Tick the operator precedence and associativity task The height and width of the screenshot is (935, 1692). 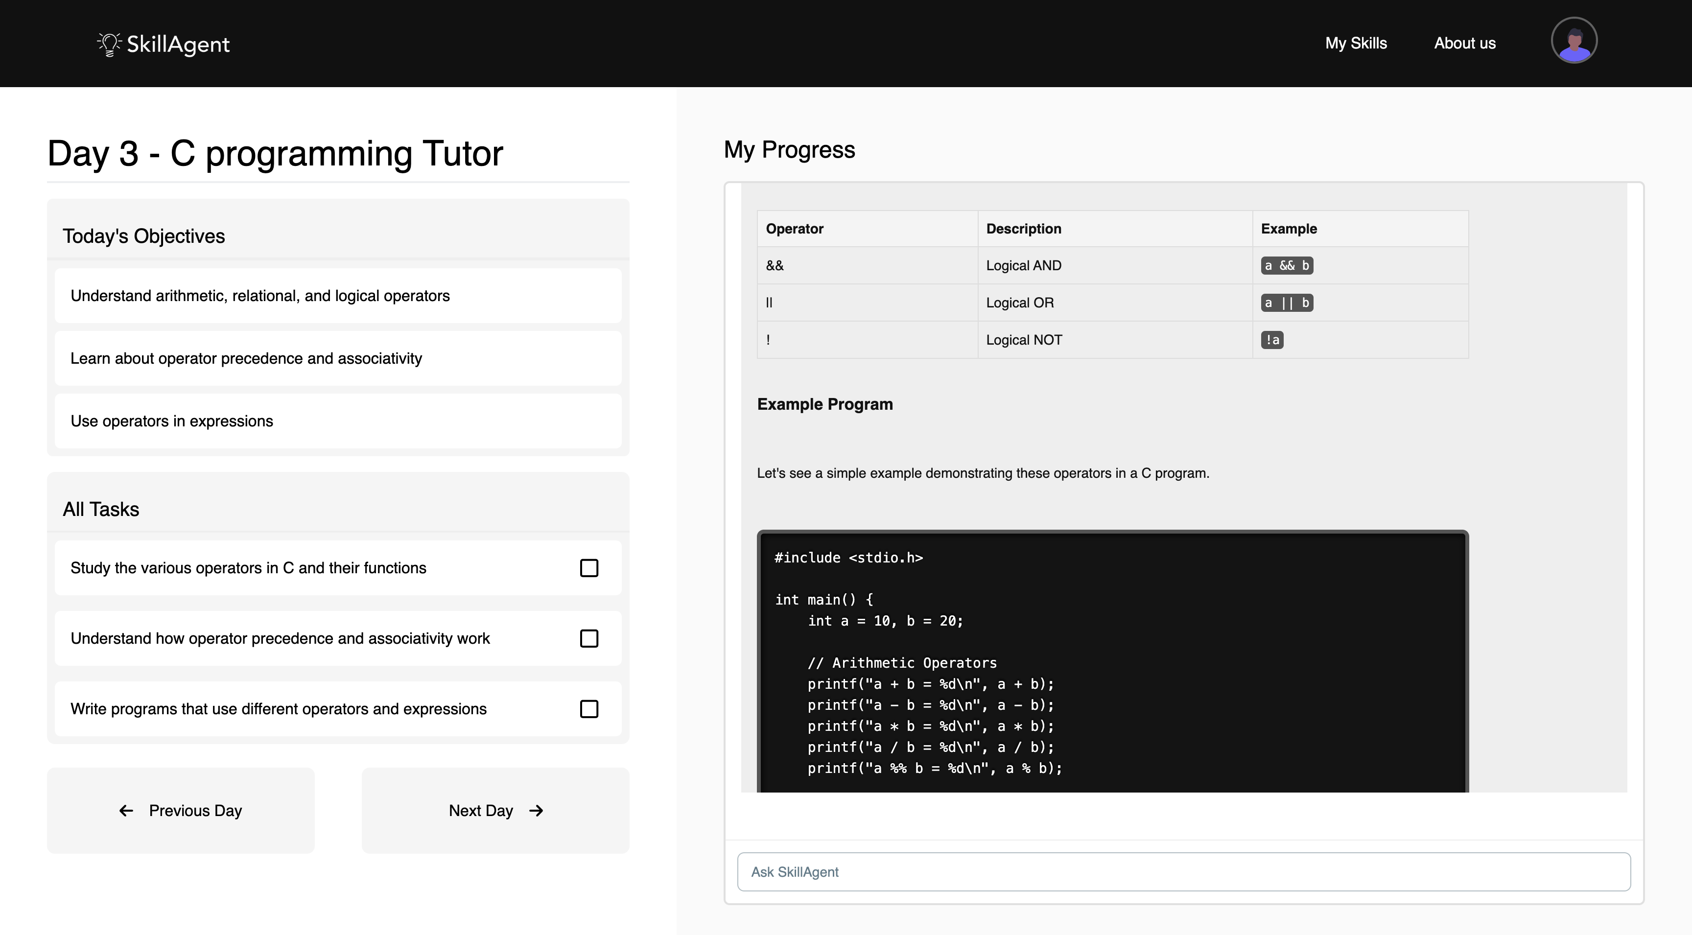click(x=588, y=638)
